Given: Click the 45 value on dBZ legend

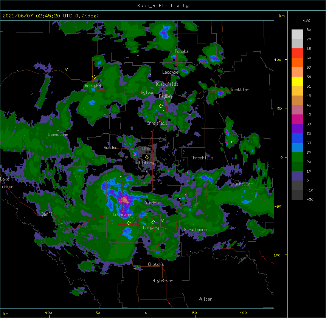Looking at the screenshot, I should pyautogui.click(x=309, y=105).
